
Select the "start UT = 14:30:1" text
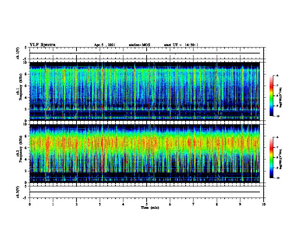pyautogui.click(x=181, y=45)
